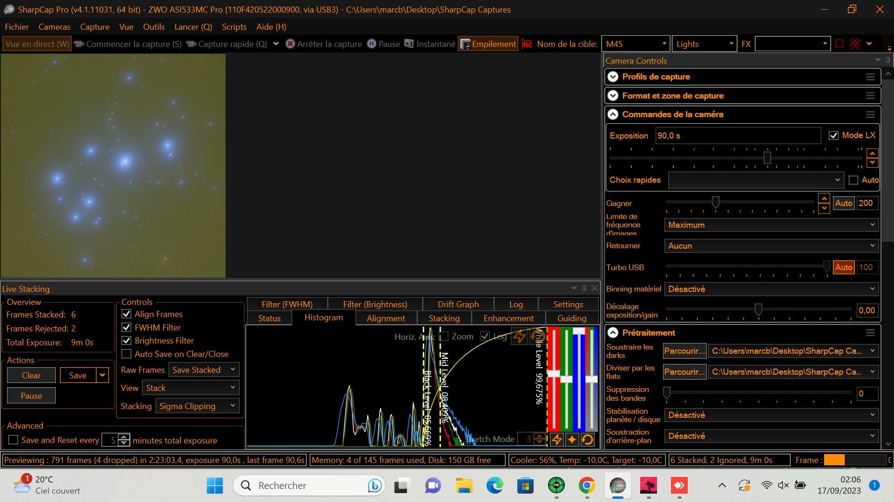Enable the Auto checkbox next to Choix rapides

coord(853,180)
